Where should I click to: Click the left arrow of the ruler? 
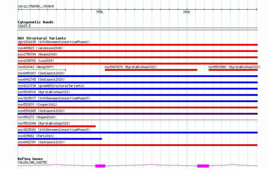point(19,10)
